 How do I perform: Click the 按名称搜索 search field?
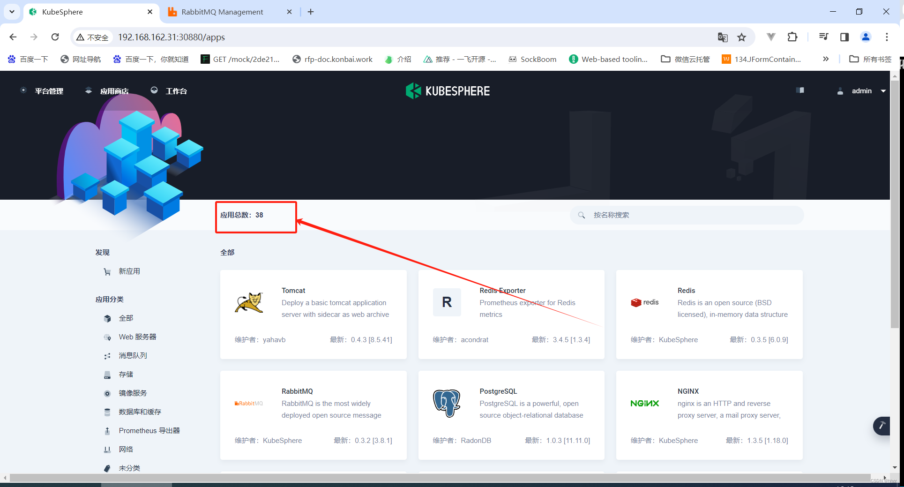click(687, 215)
